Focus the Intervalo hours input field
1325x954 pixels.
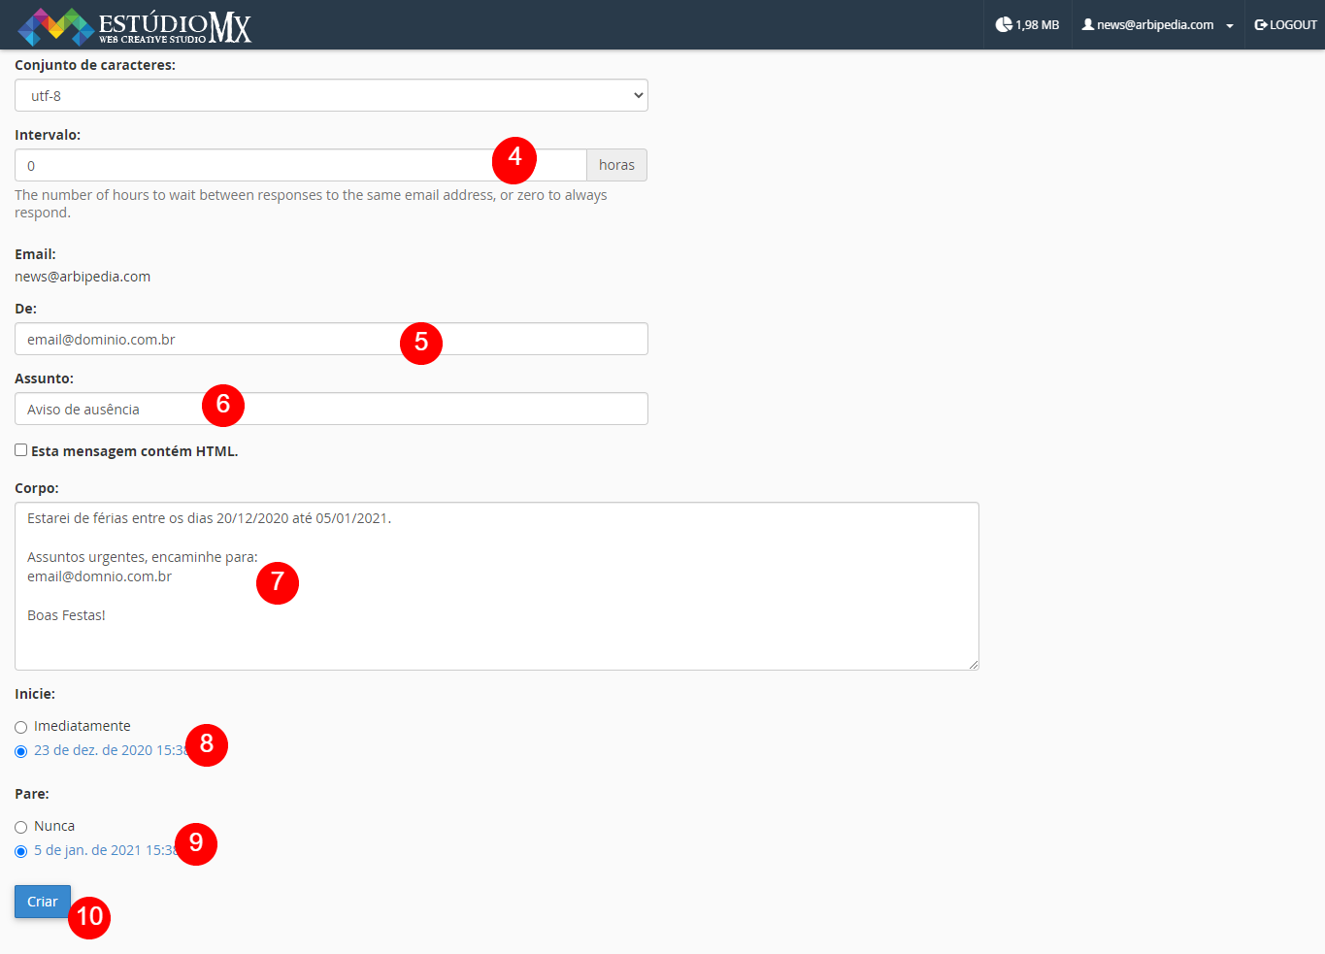pyautogui.click(x=252, y=165)
